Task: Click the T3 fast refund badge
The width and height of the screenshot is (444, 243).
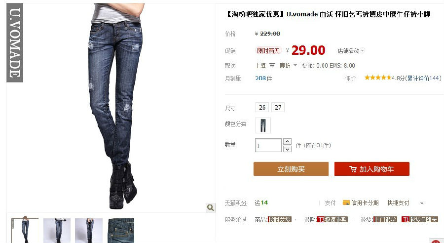Action: pyautogui.click(x=332, y=219)
